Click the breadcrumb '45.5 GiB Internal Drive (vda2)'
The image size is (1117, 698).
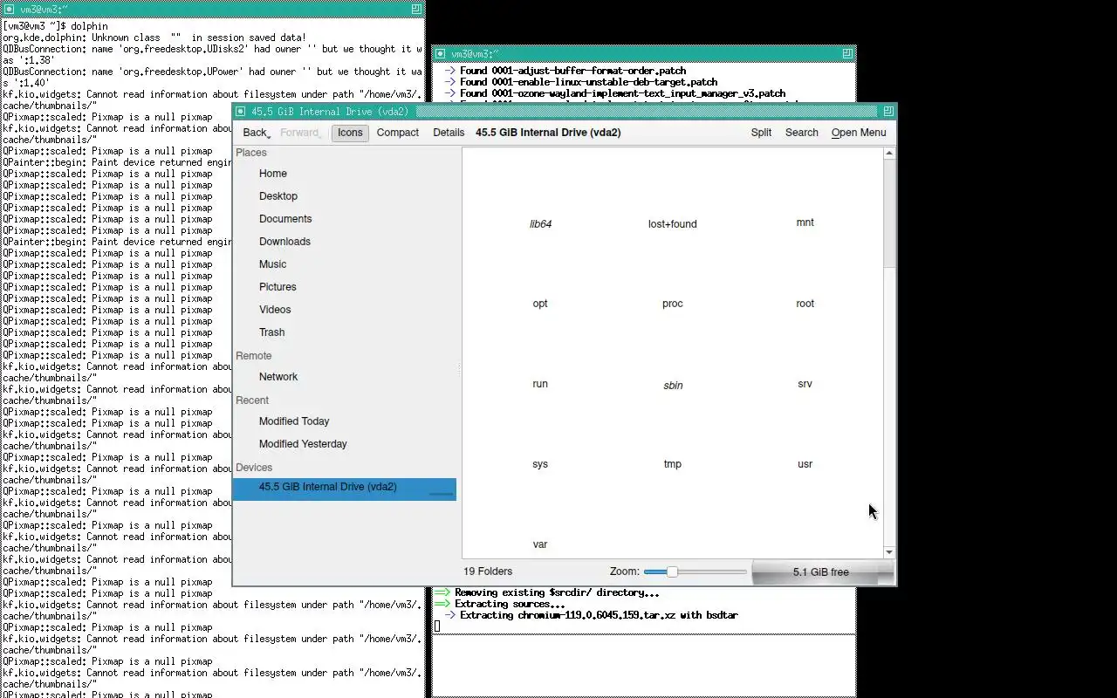(x=548, y=133)
